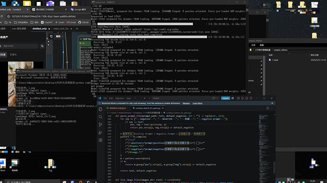Open Run and Debug view in VS Code
Viewport: 327px width, 183px height.
(100, 132)
